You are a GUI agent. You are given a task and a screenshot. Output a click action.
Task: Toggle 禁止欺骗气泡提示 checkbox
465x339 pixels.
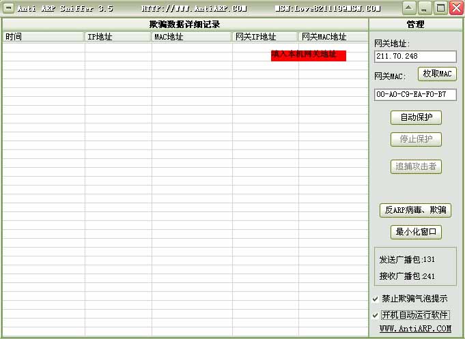376,299
